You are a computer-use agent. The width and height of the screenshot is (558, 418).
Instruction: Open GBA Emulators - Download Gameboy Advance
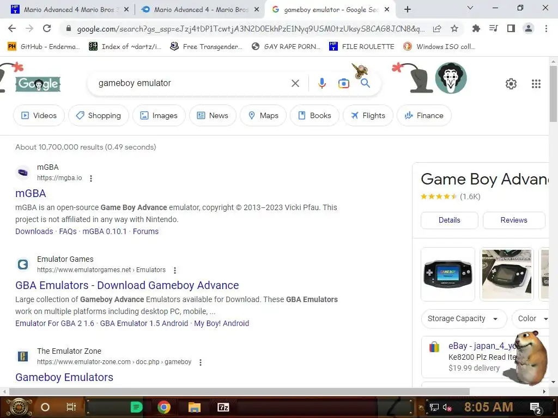[127, 285]
